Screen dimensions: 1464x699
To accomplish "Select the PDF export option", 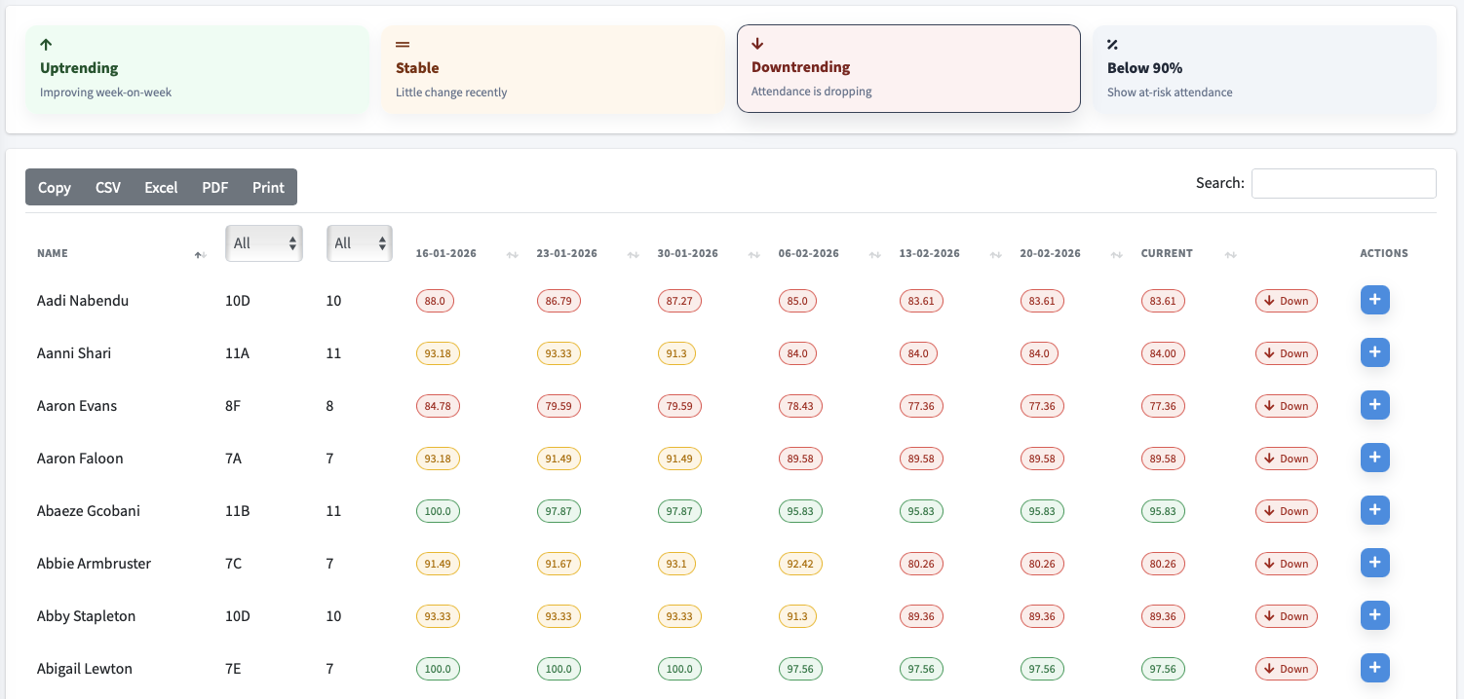I will [214, 187].
